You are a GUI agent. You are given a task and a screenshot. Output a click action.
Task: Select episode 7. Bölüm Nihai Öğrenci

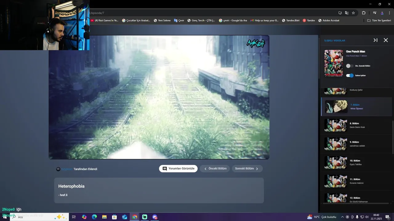point(356,107)
